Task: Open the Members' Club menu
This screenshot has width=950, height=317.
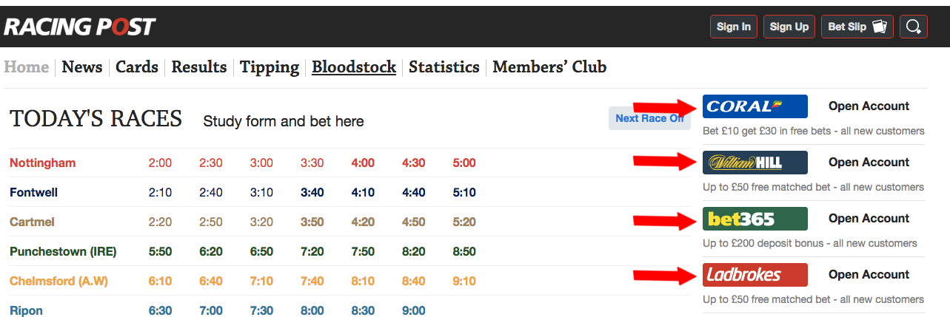Action: [x=549, y=67]
